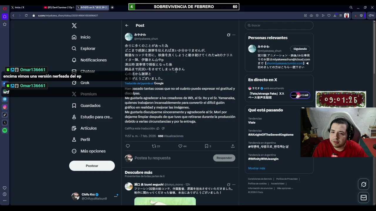This screenshot has height=211, width=376.
Task: Click Mostrar más under trends
Action: [x=256, y=168]
